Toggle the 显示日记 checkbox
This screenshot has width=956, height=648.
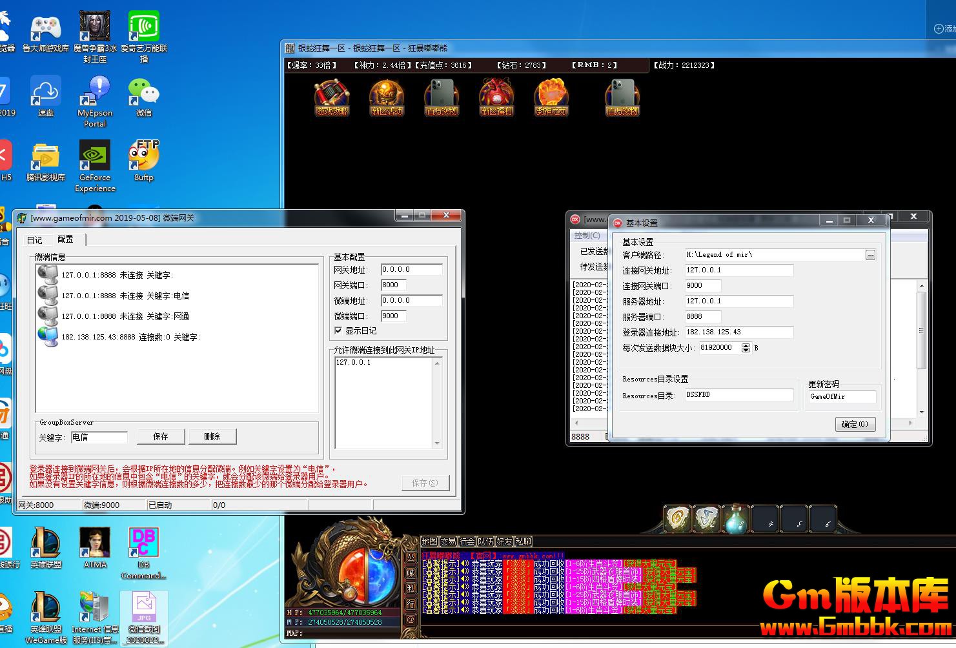(338, 330)
